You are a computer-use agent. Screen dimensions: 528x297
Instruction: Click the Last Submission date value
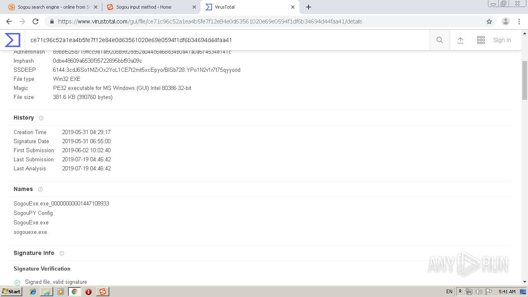click(86, 159)
